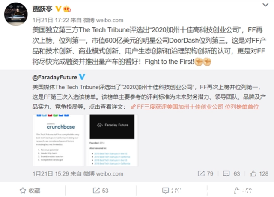Open the @FaradayFuture account link
Viewport: 274px width, 197px height.
(55, 77)
